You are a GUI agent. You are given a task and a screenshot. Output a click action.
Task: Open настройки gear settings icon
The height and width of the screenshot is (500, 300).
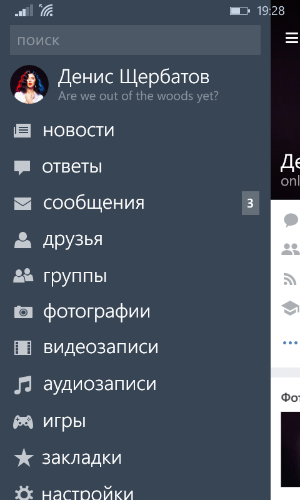(x=24, y=492)
